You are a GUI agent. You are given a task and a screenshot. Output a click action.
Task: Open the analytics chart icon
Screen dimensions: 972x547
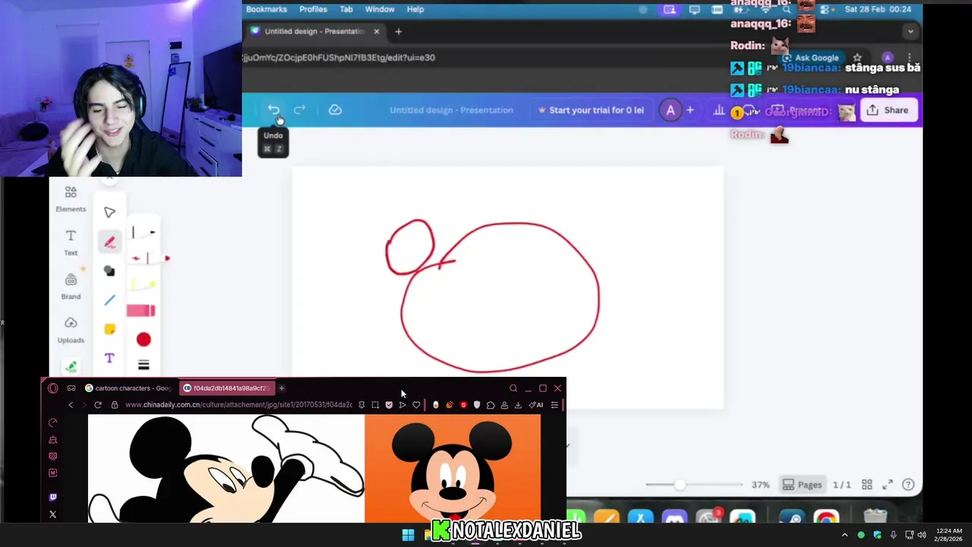[718, 110]
